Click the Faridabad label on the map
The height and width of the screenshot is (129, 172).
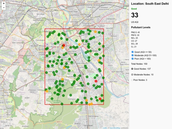(x=88, y=125)
